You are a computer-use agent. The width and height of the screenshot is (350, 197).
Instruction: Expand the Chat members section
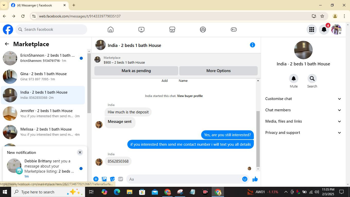(303, 110)
